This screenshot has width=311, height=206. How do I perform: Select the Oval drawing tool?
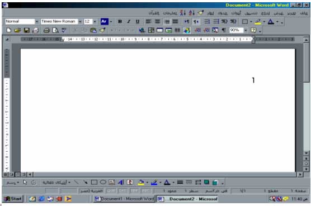coord(103,182)
